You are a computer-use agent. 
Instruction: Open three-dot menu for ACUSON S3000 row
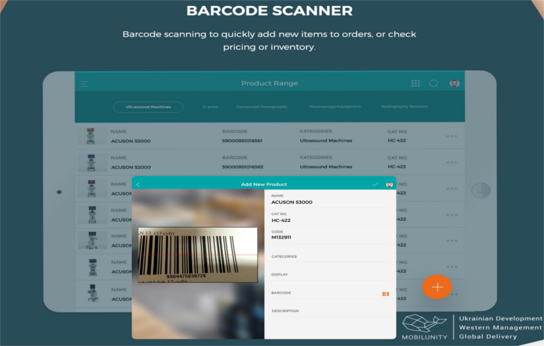pos(452,136)
